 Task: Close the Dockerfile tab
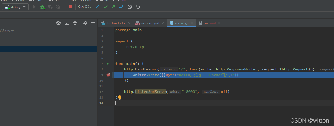[x=129, y=23]
